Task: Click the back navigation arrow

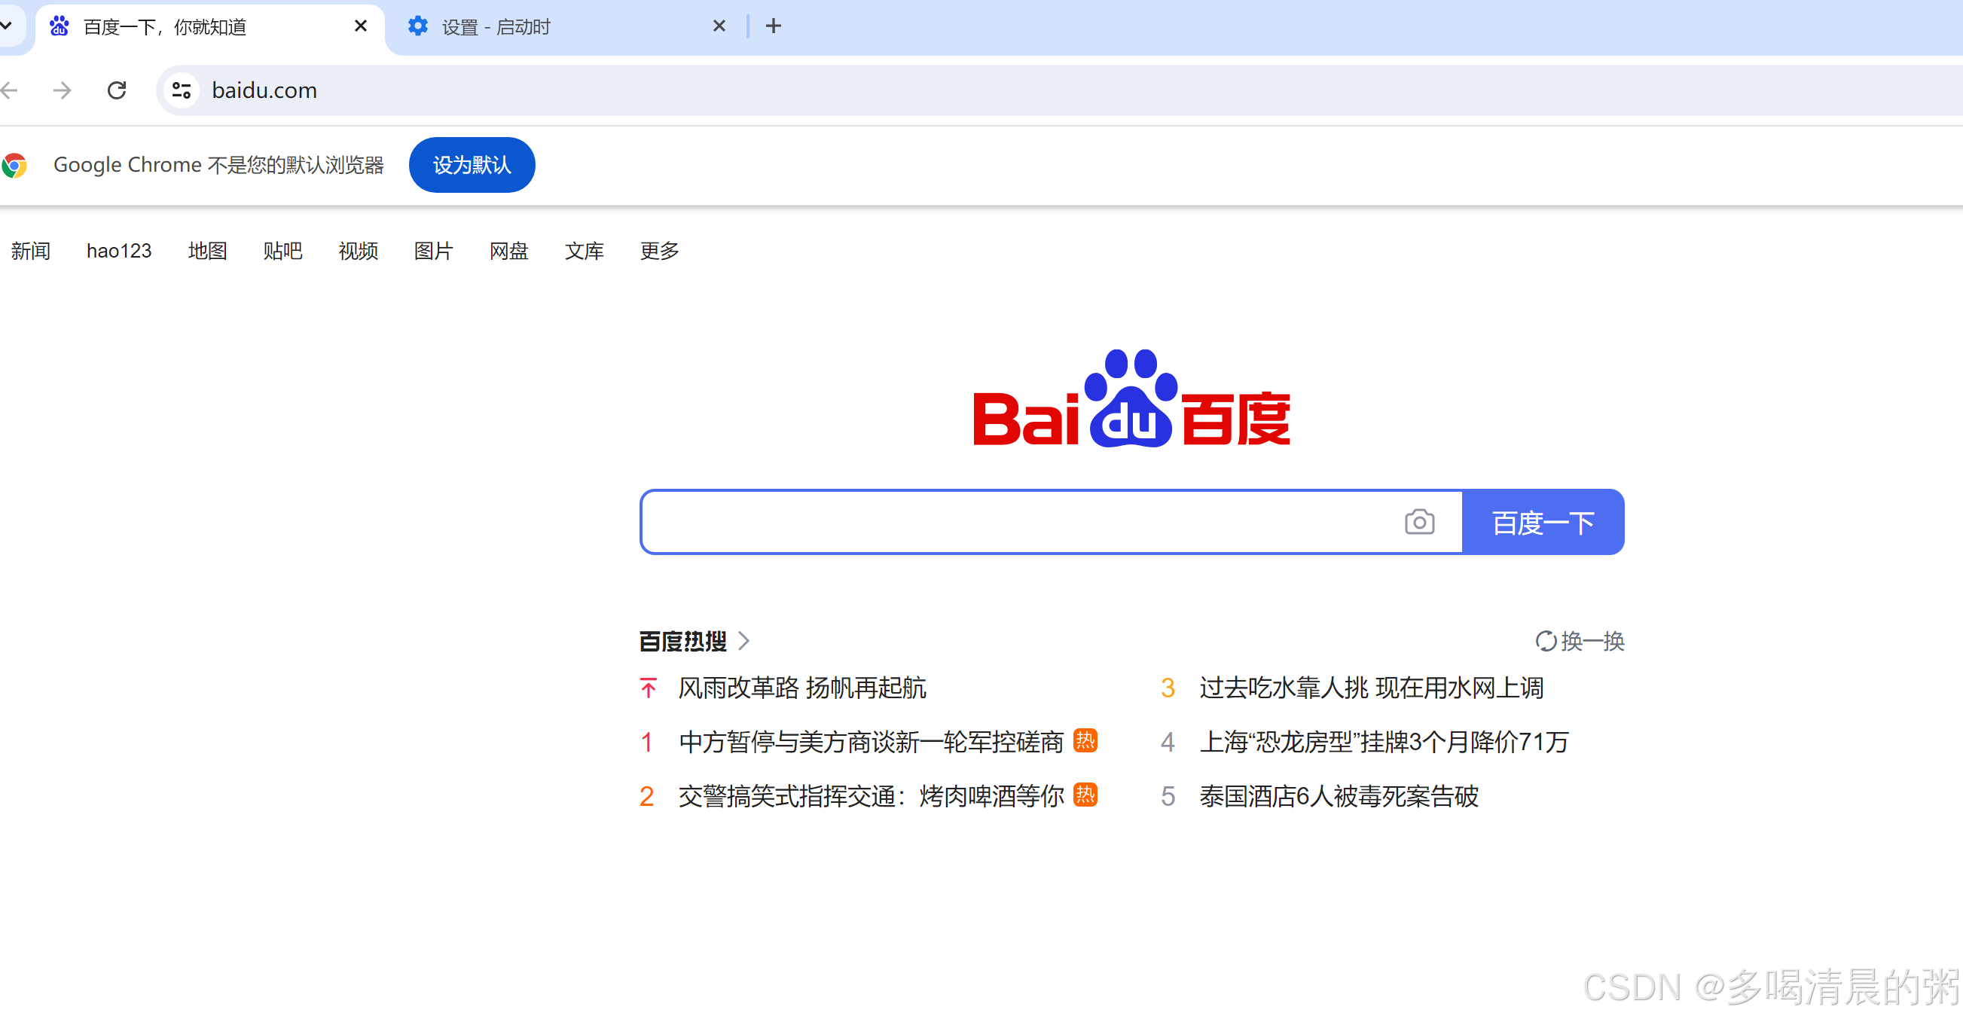Action: pyautogui.click(x=9, y=90)
